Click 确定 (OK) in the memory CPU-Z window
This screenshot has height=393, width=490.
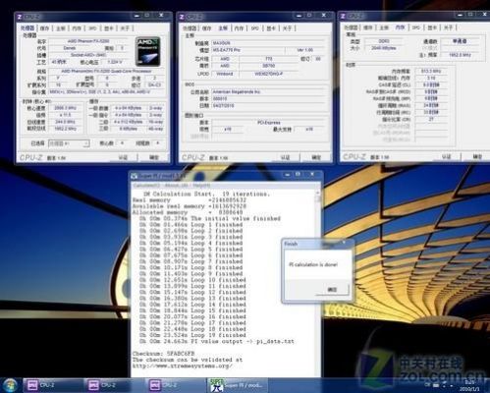(477, 156)
